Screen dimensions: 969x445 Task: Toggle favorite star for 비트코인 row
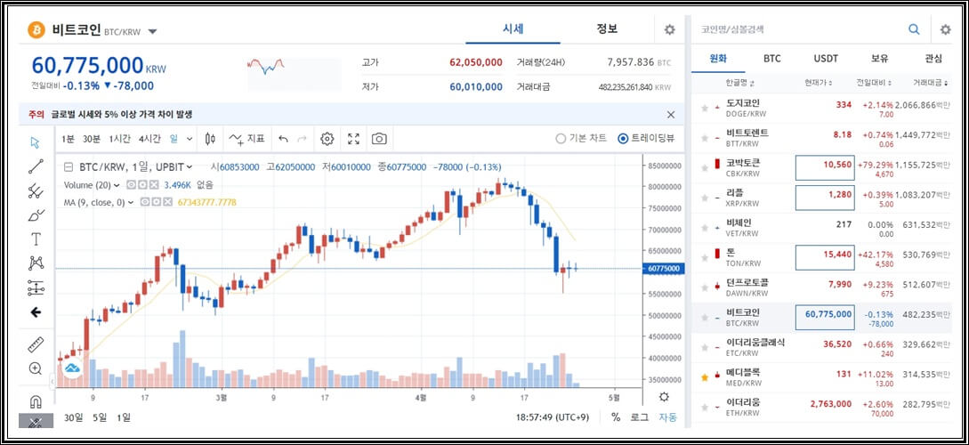pyautogui.click(x=704, y=317)
